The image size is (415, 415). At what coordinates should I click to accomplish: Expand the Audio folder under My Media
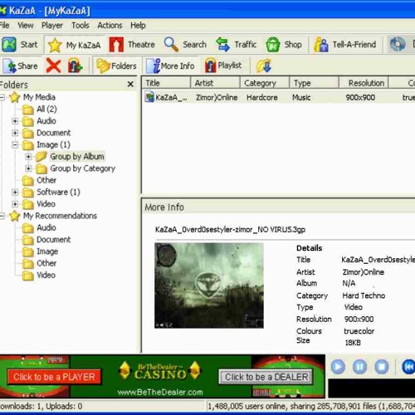coord(15,121)
